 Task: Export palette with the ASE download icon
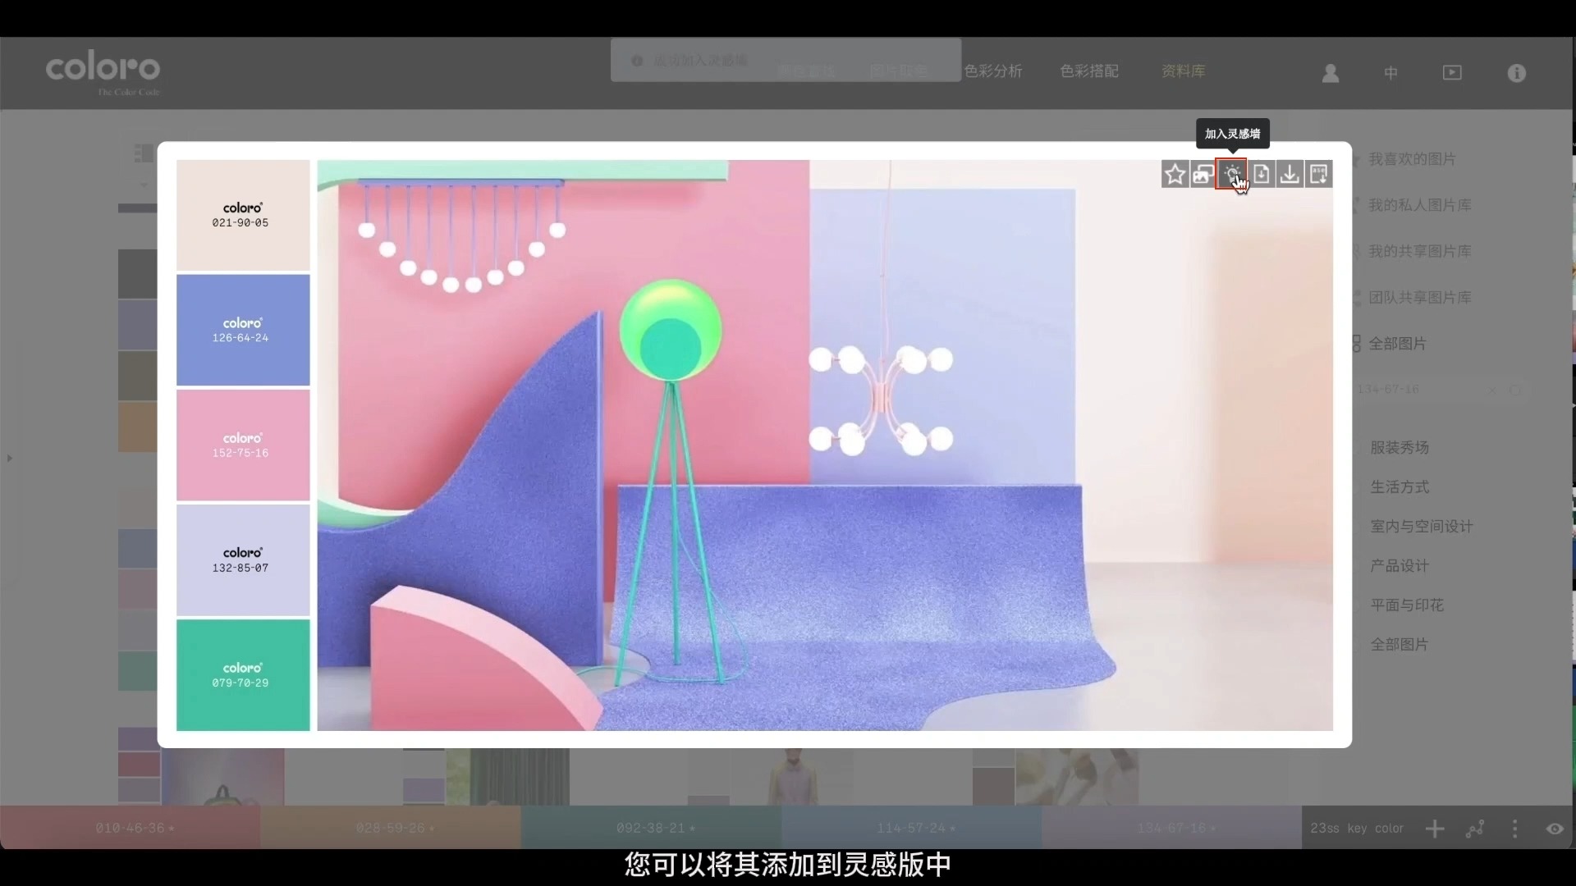[1319, 173]
